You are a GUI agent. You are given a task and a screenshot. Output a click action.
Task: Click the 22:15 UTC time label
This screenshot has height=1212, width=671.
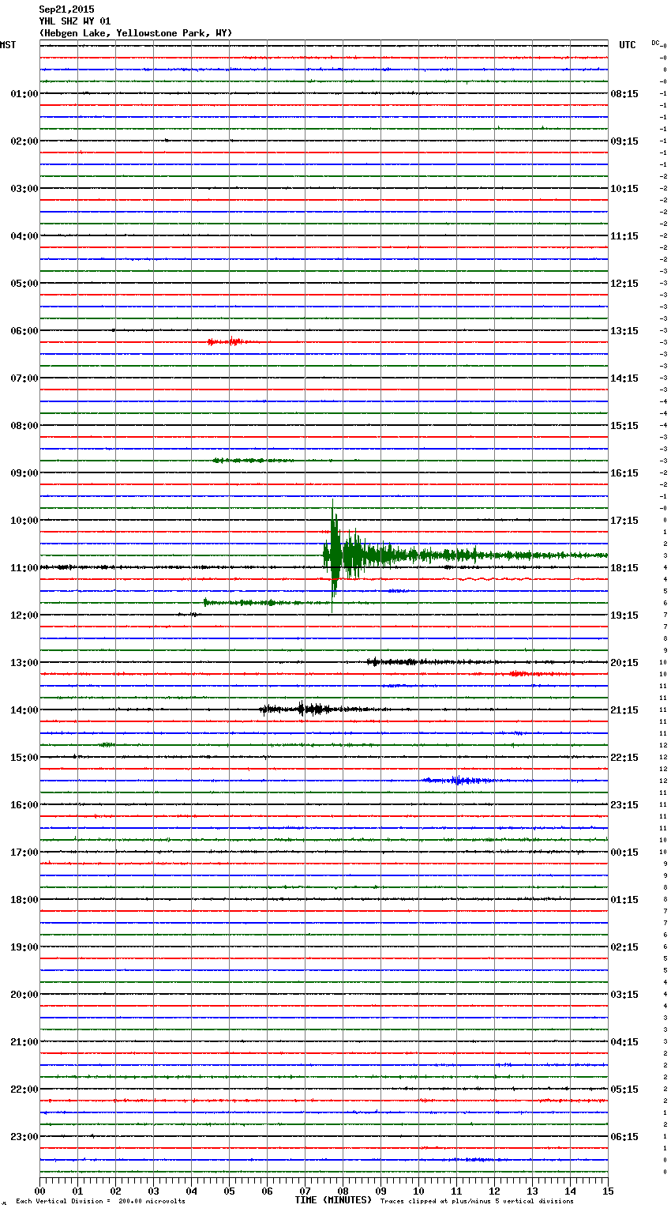pyautogui.click(x=624, y=758)
